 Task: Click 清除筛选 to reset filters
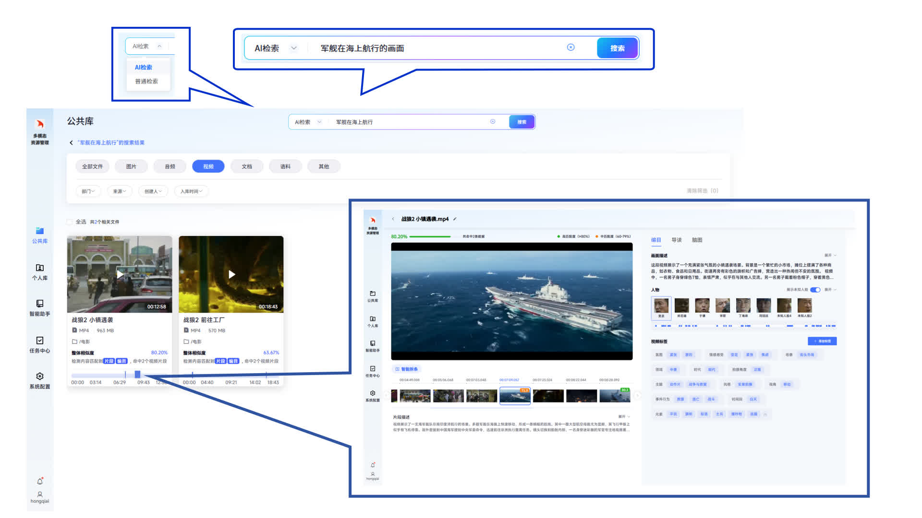click(x=703, y=191)
